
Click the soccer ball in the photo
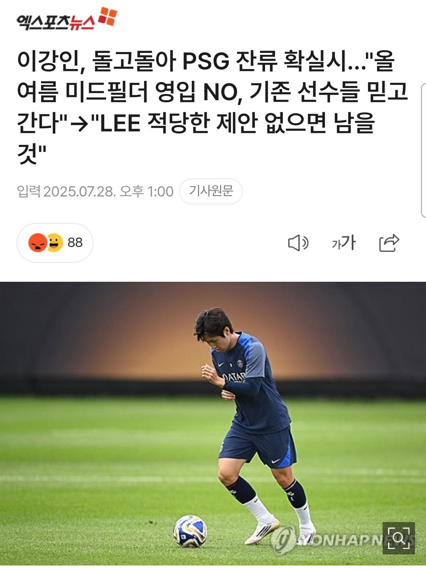(x=190, y=531)
